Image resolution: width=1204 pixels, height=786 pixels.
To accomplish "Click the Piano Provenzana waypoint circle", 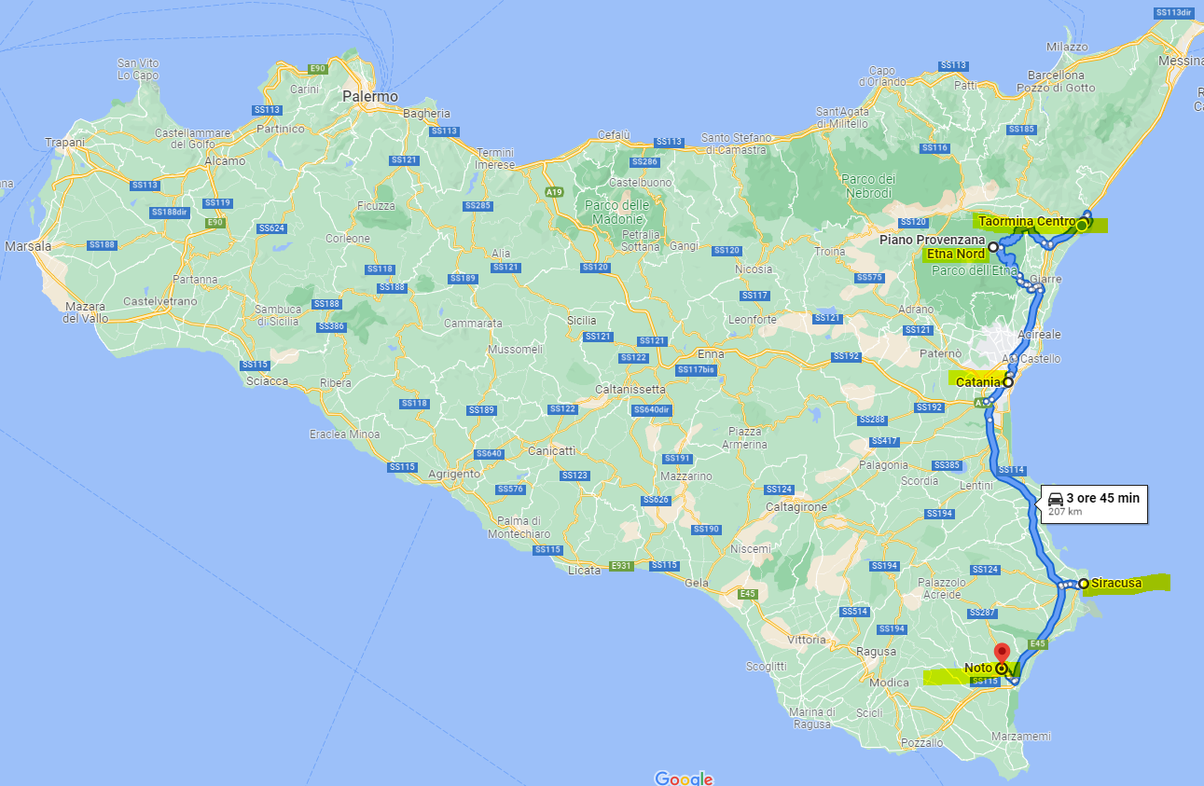I will coord(993,247).
